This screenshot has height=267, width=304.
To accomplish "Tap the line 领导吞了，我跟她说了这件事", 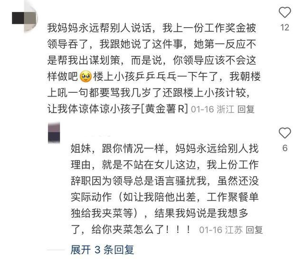I will tap(115, 44).
